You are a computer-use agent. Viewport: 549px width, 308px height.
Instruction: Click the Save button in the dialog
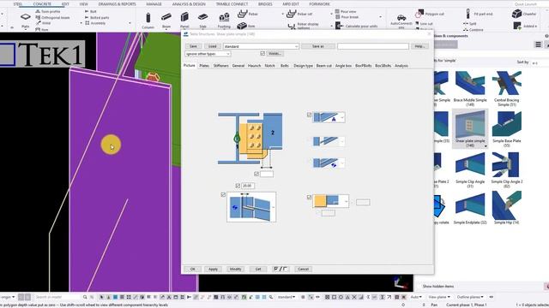pos(193,46)
